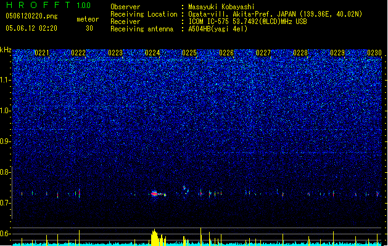This screenshot has height=246, width=388.
Task: Click the 1.0 kHz axis label
Action: coord(5,111)
